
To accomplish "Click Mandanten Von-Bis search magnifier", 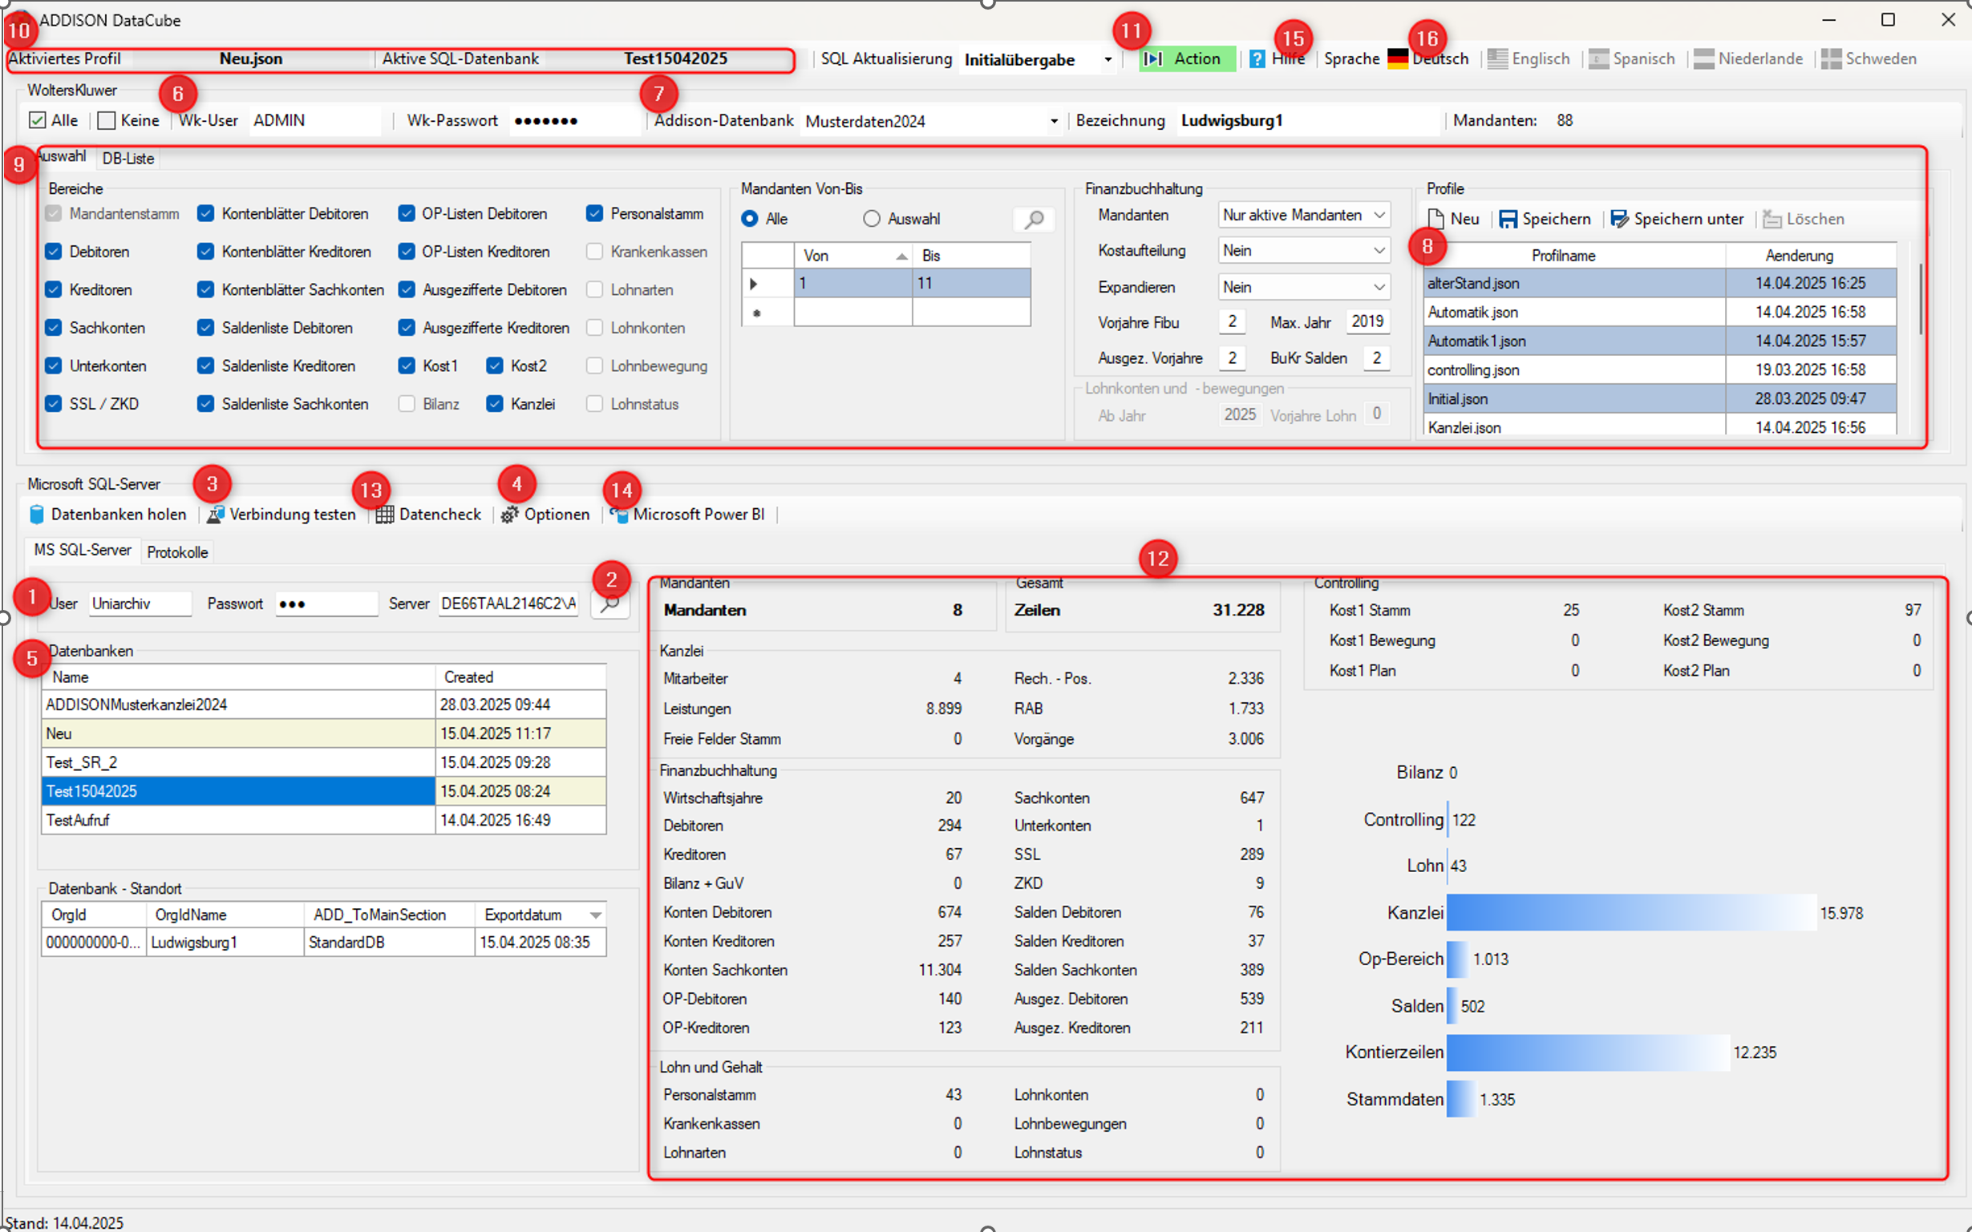I will click(1034, 219).
